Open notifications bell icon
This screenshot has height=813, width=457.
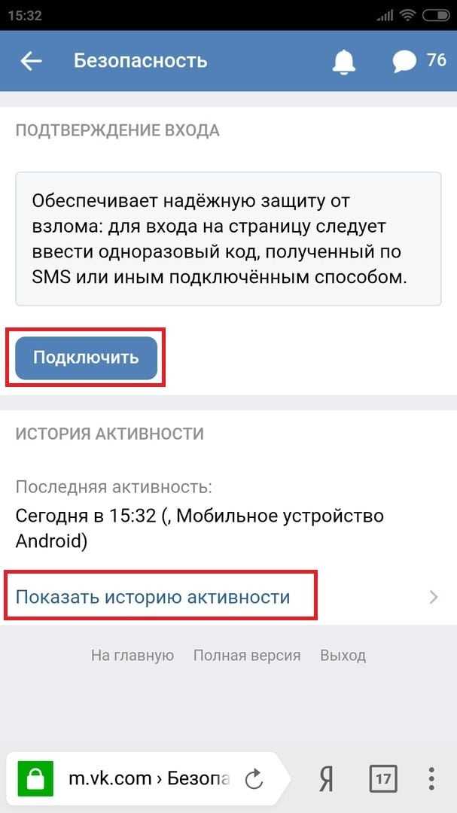[x=343, y=62]
